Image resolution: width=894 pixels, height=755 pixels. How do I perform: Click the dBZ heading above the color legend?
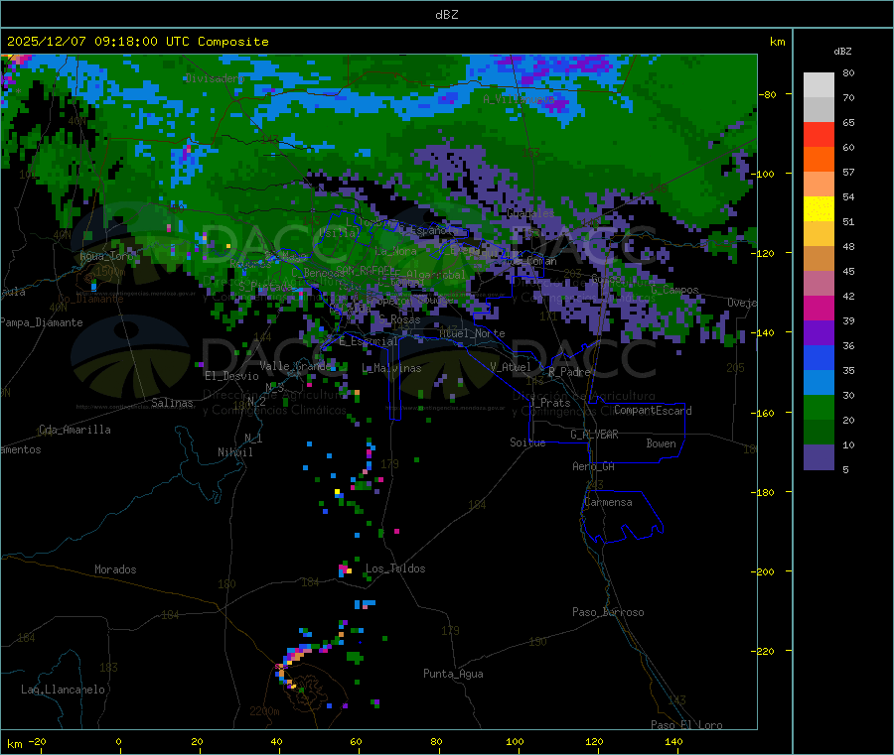[842, 52]
